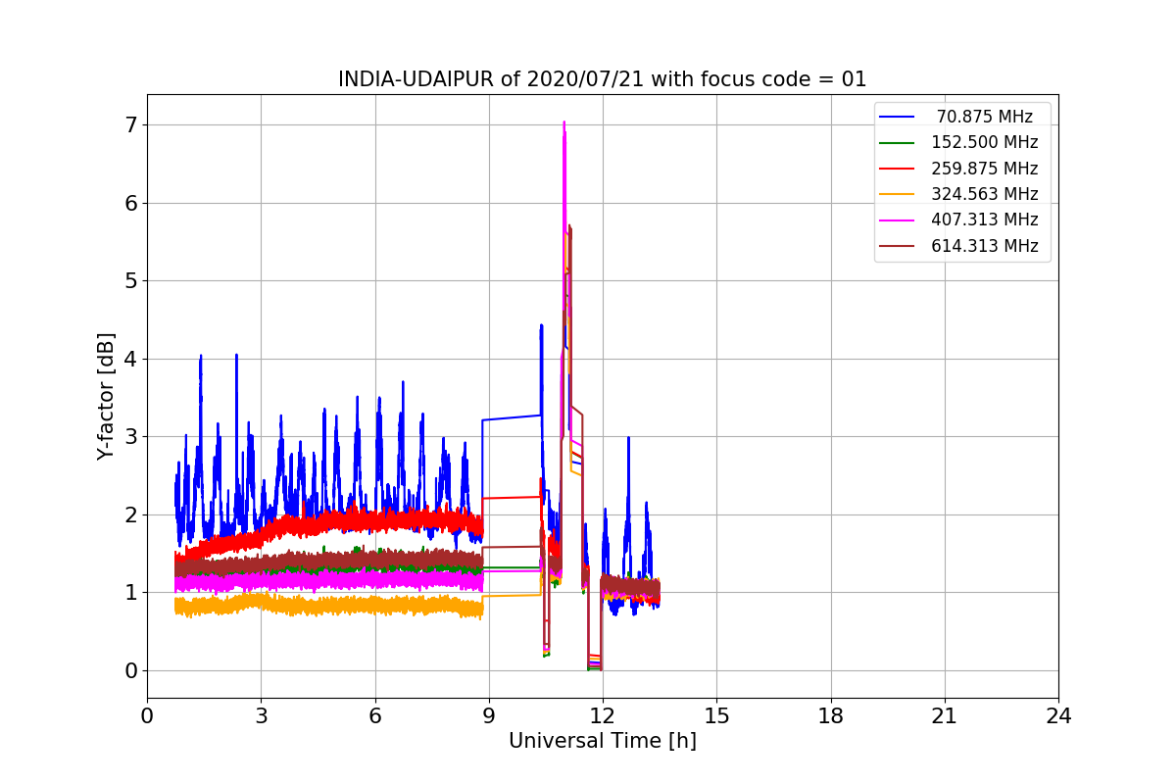
Task: Click the legend entry 324.563 MHz
Action: (985, 194)
